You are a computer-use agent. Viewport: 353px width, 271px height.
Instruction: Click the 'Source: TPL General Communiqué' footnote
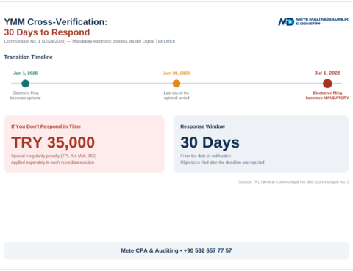[293, 181]
